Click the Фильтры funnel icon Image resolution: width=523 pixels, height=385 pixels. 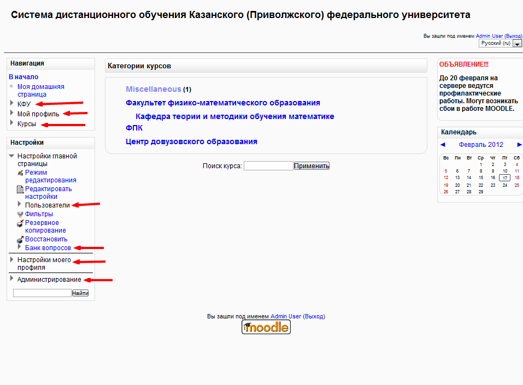point(20,214)
